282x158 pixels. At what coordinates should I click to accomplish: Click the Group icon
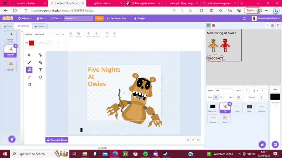pos(71,34)
